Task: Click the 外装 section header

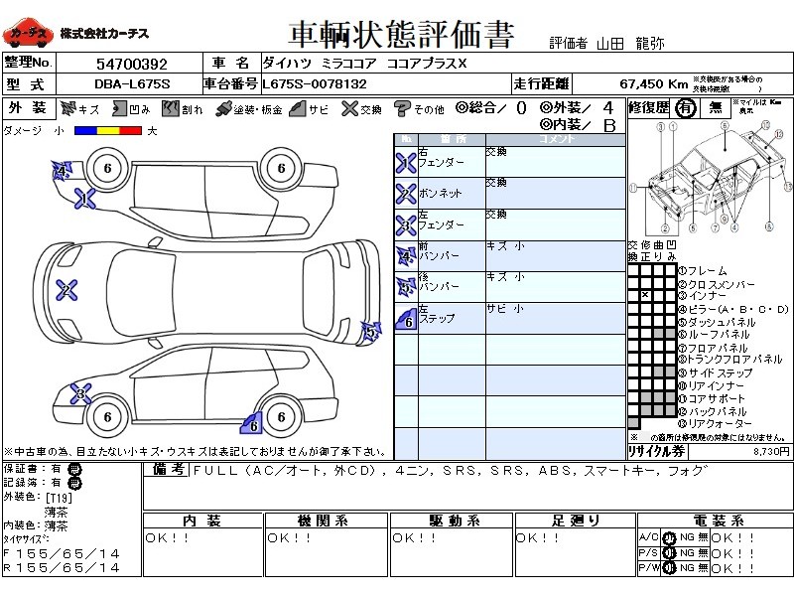Action: [29, 108]
